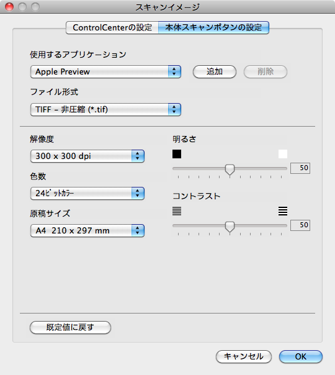Select the 本体スキャンボタンの設定 tab
This screenshot has width=335, height=375.
point(213,27)
